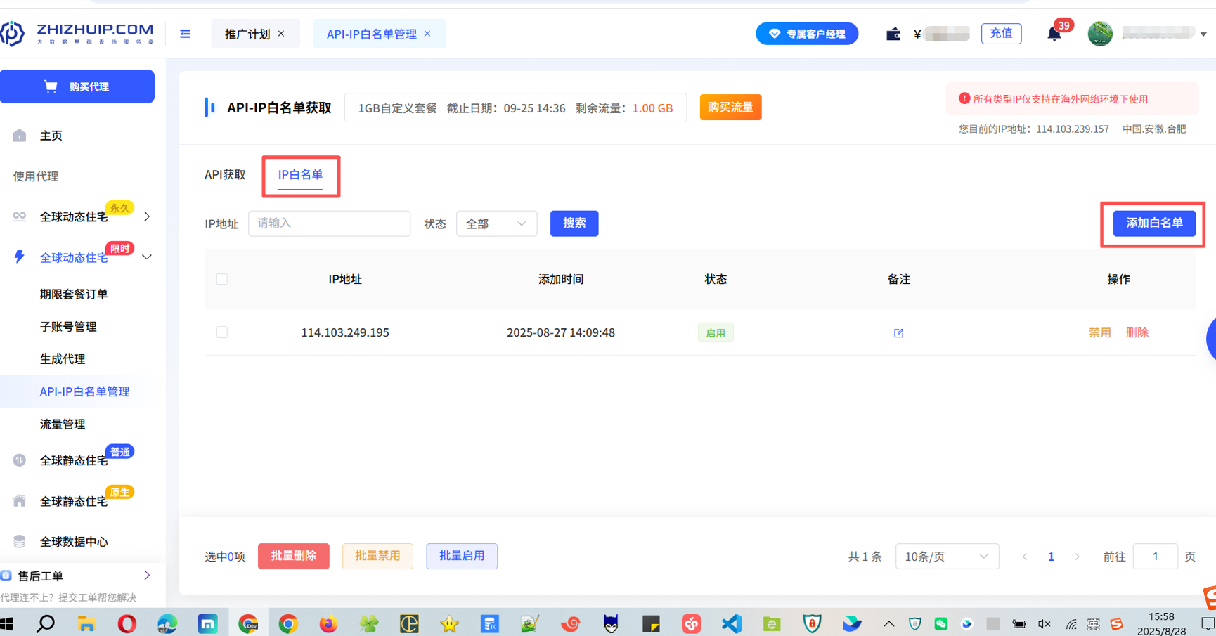Click 禁用 for 114.103.249.195
Viewport: 1216px width, 636px height.
point(1099,332)
